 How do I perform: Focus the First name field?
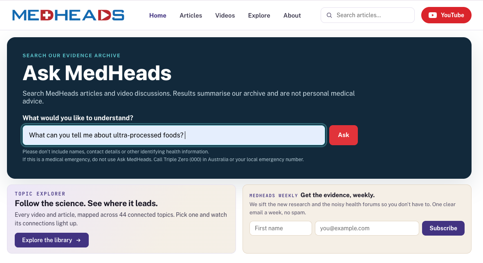coord(281,228)
